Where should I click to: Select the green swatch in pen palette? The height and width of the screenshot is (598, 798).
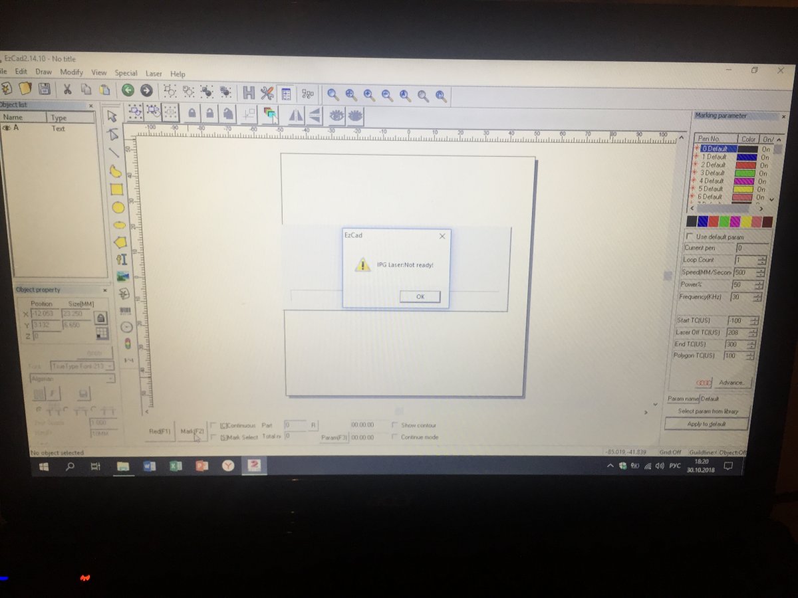[x=725, y=221]
